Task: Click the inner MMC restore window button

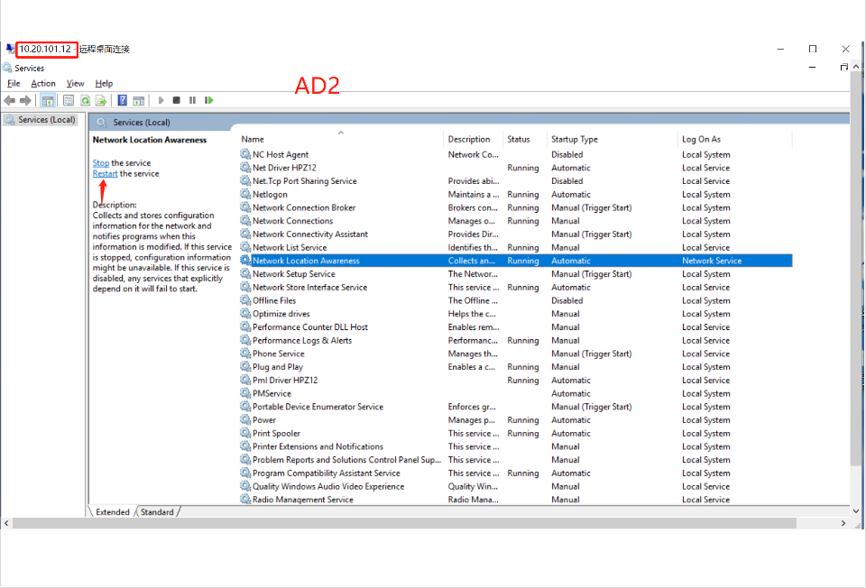Action: [x=844, y=68]
